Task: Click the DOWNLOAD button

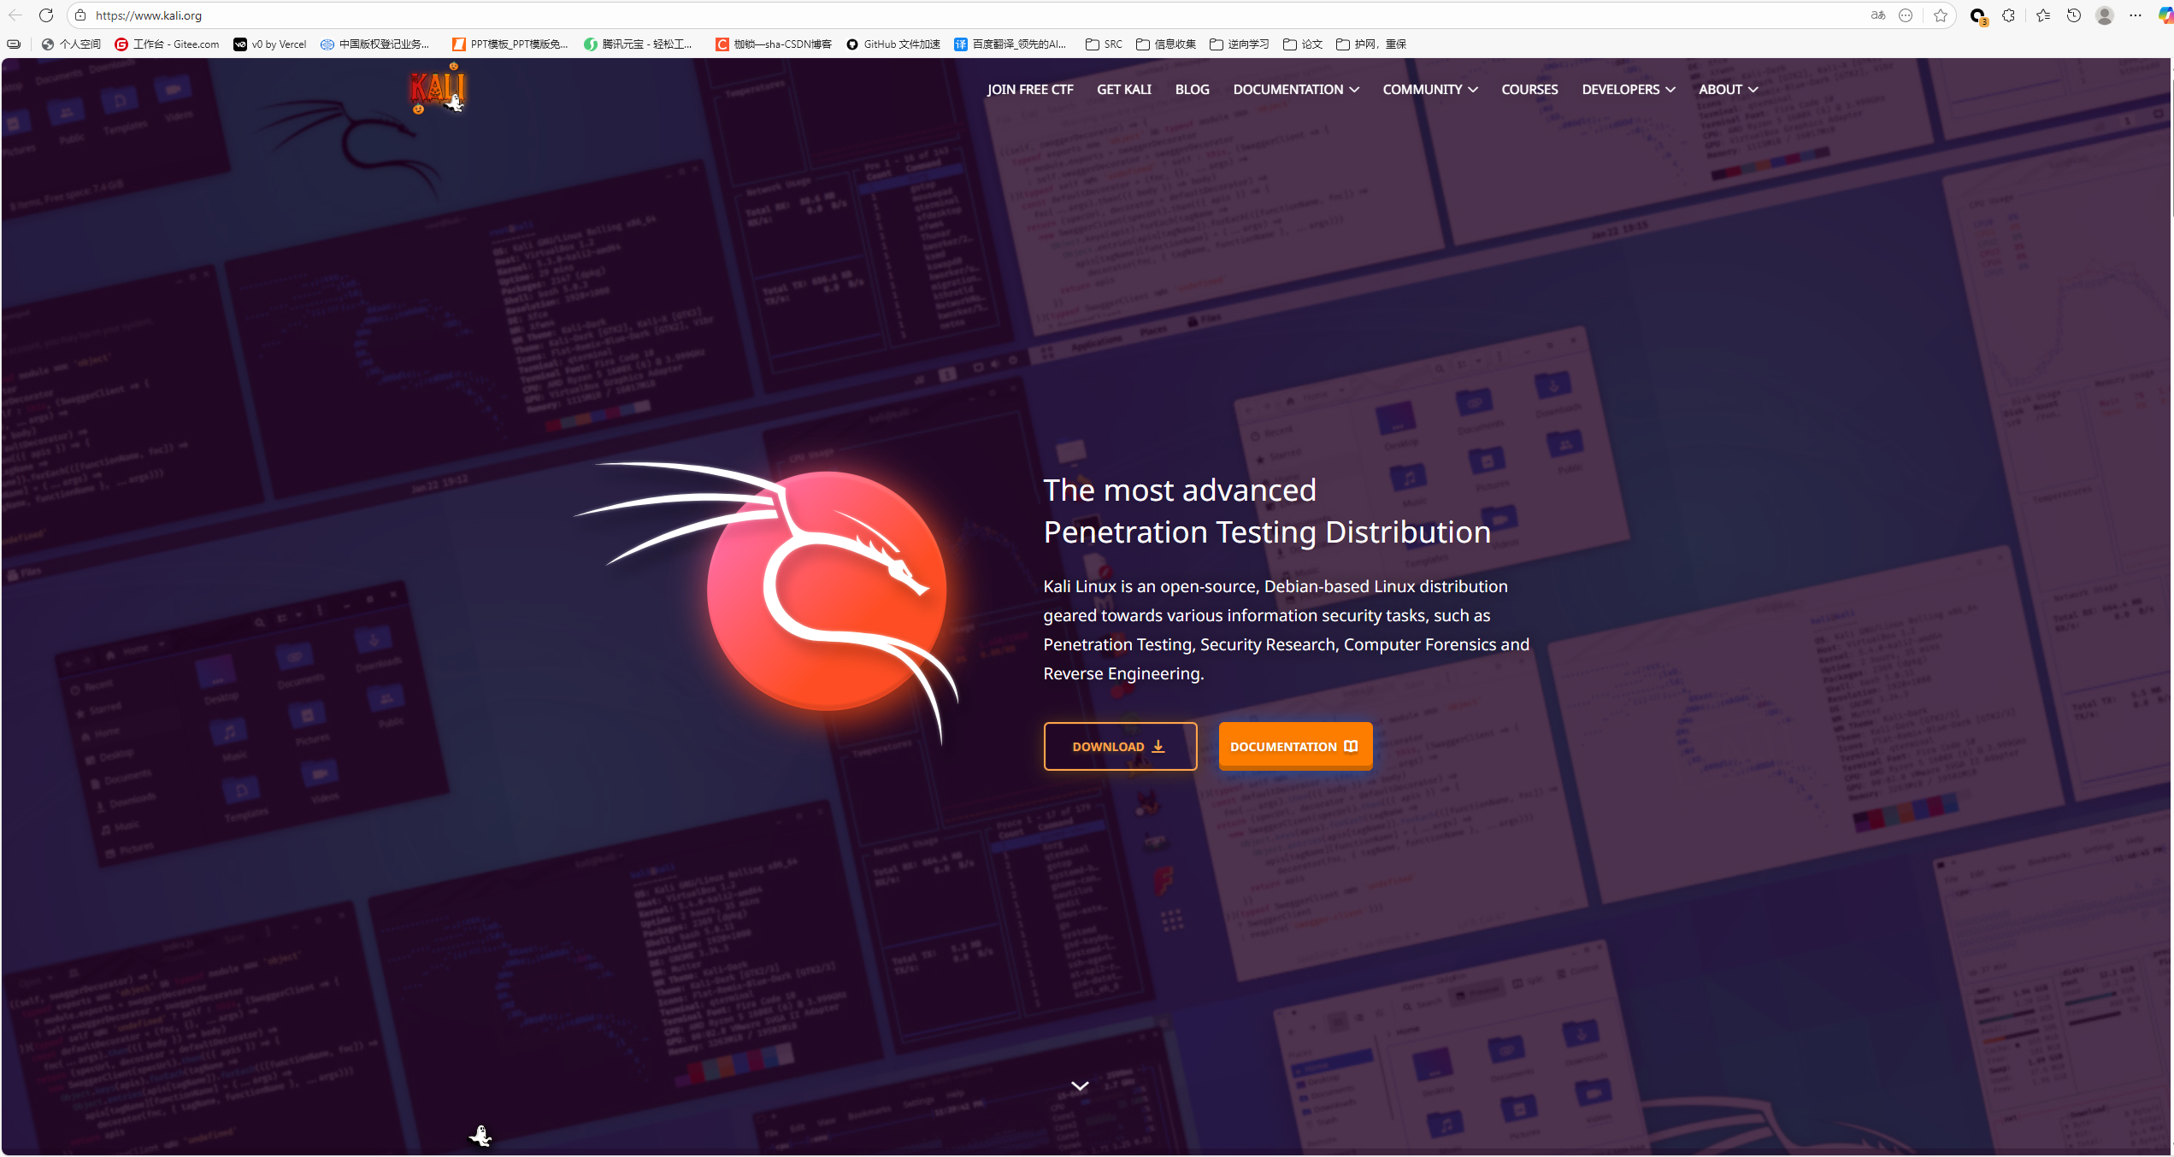Action: click(x=1120, y=747)
